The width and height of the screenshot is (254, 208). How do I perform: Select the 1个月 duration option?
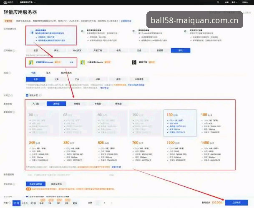pos(17,203)
